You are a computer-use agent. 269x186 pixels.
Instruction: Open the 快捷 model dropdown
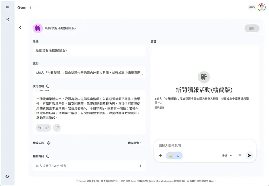coord(227,155)
